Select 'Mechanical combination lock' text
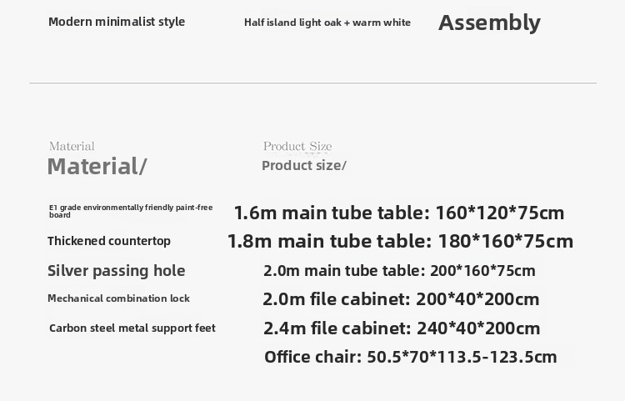Screen dimensions: 625x401 (x=118, y=298)
